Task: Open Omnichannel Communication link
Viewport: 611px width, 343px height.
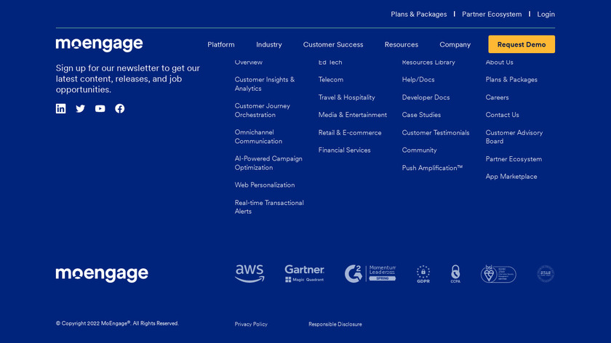Action: coord(259,137)
